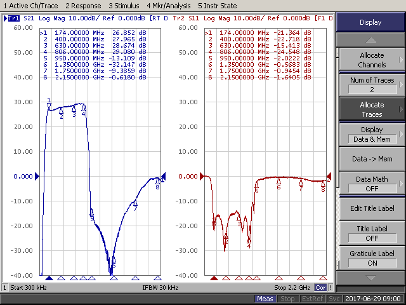The width and height of the screenshot is (406, 305).
Task: Click marker 2 triangle on S21 frequency axis
Action: click(x=61, y=278)
